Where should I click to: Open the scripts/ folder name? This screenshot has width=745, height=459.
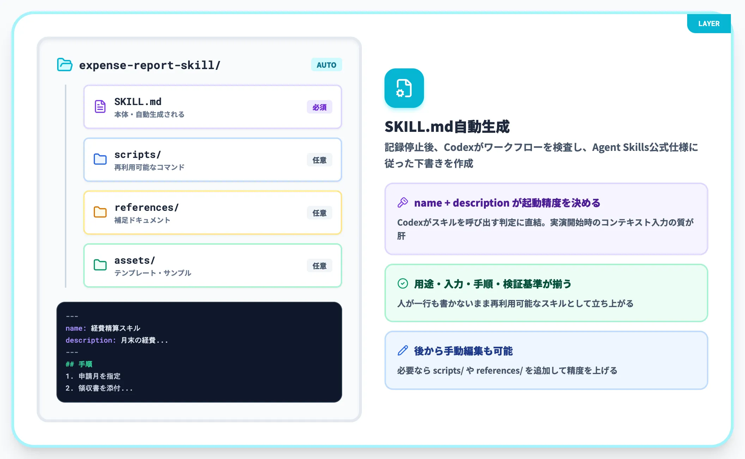[138, 155]
